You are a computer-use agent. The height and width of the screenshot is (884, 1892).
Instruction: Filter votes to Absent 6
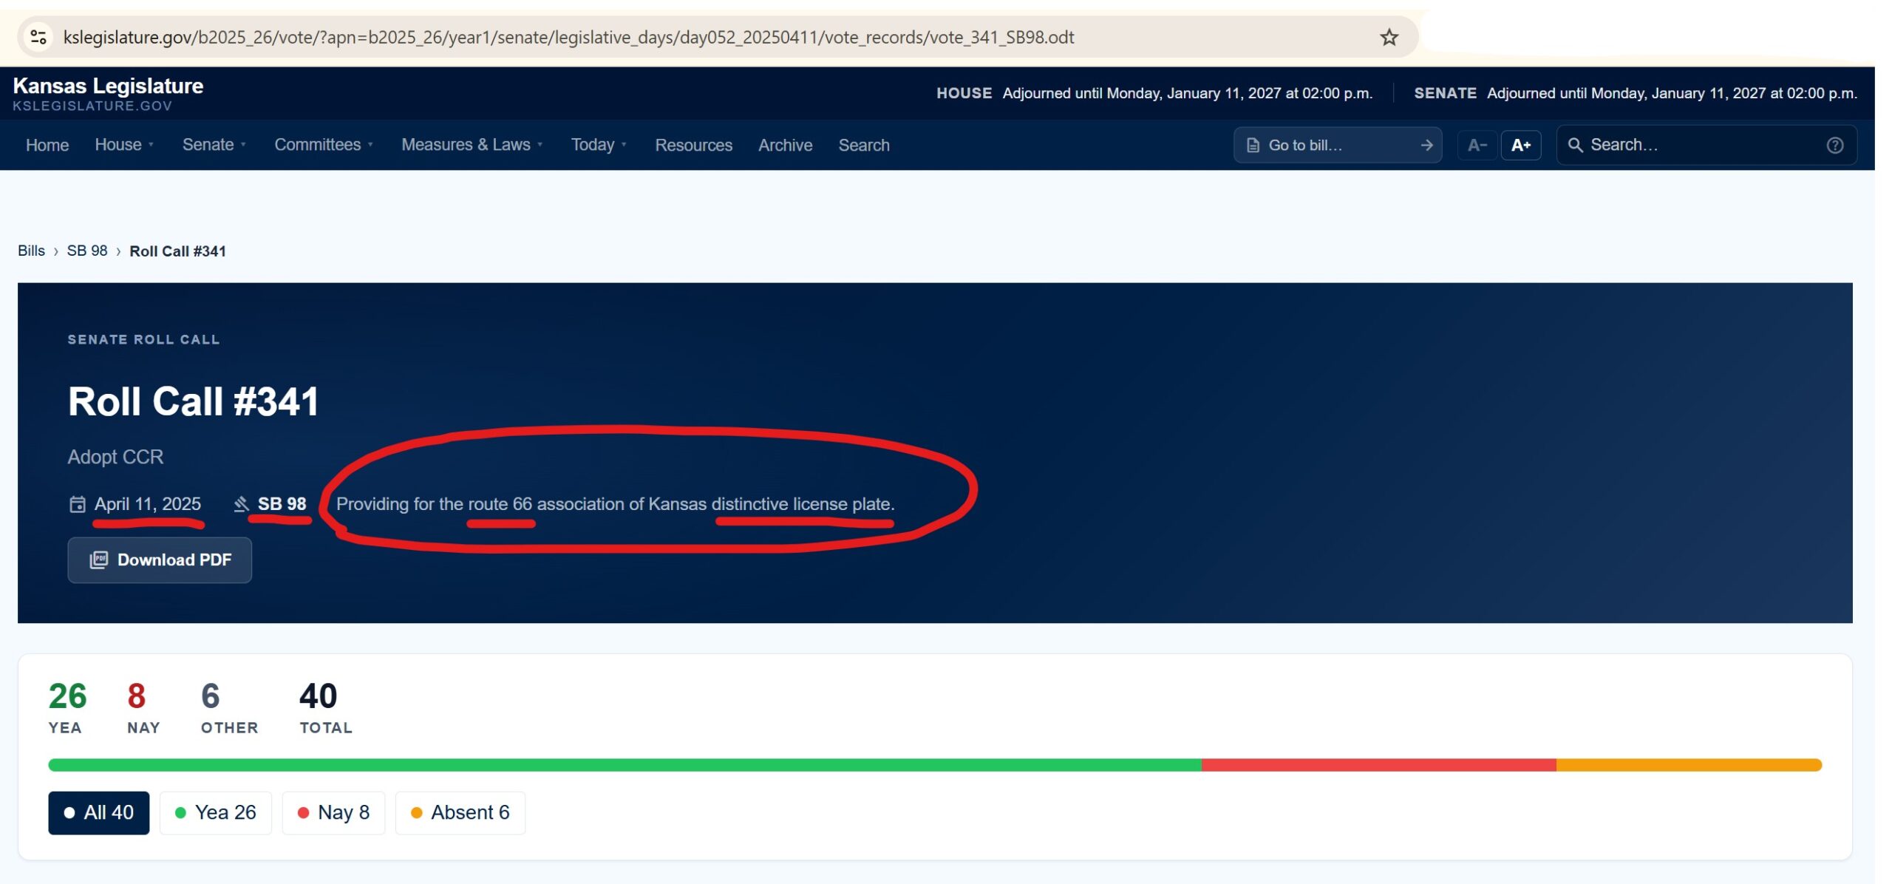pyautogui.click(x=460, y=813)
